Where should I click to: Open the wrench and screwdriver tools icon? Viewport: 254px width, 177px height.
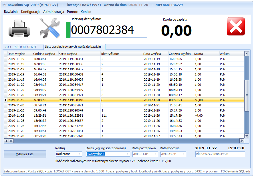point(50,28)
